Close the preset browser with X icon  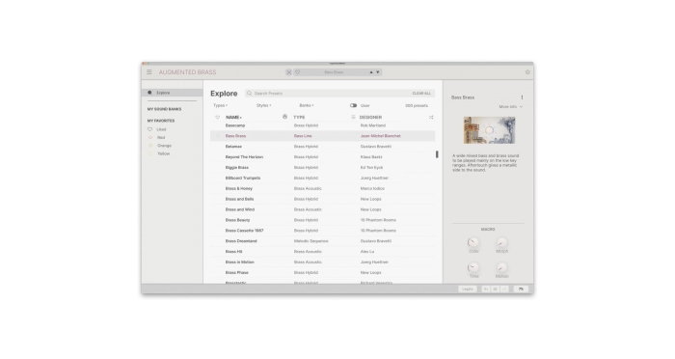(289, 72)
